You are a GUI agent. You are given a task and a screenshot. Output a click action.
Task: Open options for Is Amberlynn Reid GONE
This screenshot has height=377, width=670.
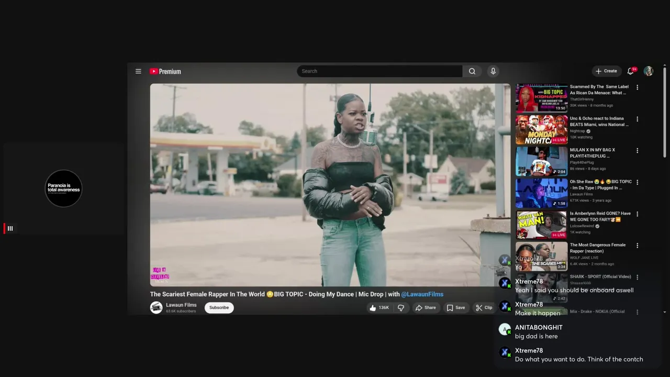click(637, 214)
